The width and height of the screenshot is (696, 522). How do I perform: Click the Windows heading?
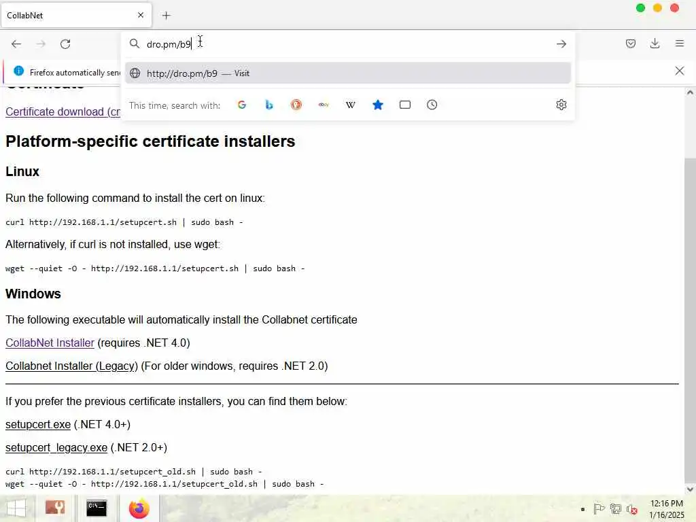(33, 294)
